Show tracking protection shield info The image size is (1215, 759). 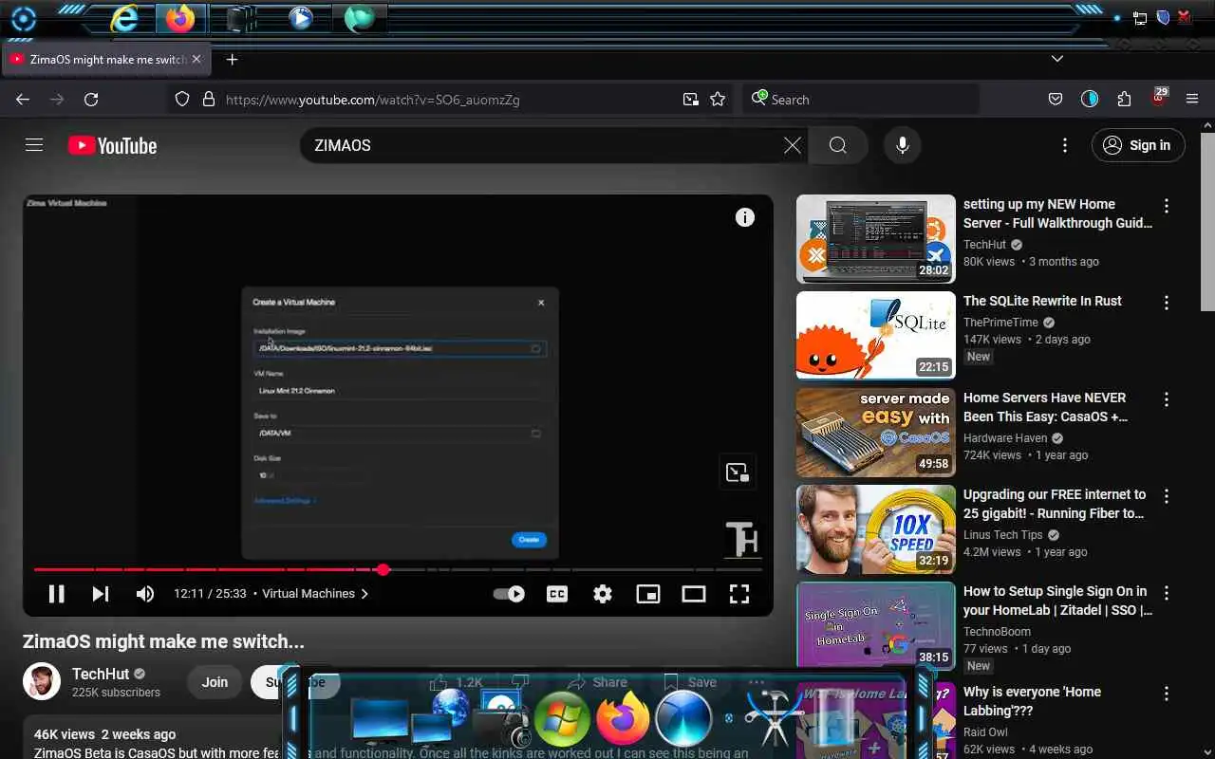182,100
